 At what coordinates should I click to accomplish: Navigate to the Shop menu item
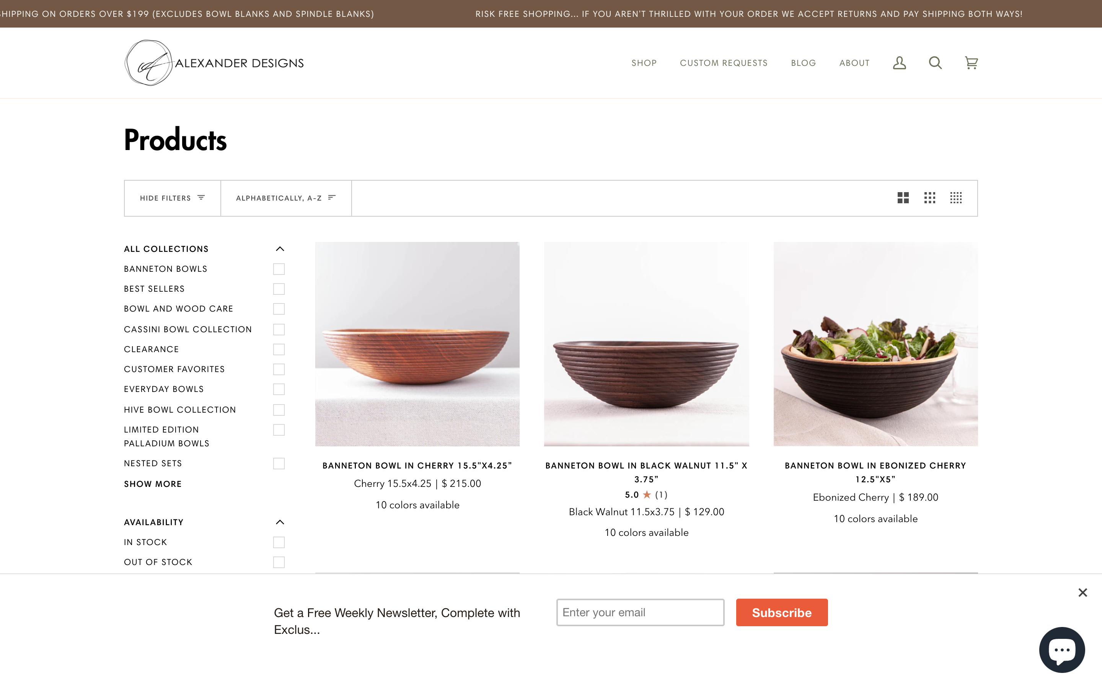[x=644, y=63]
